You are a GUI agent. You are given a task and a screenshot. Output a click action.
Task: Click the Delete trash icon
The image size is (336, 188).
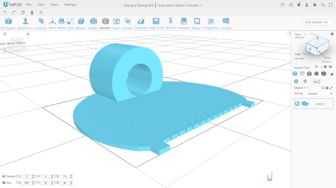point(32,13)
